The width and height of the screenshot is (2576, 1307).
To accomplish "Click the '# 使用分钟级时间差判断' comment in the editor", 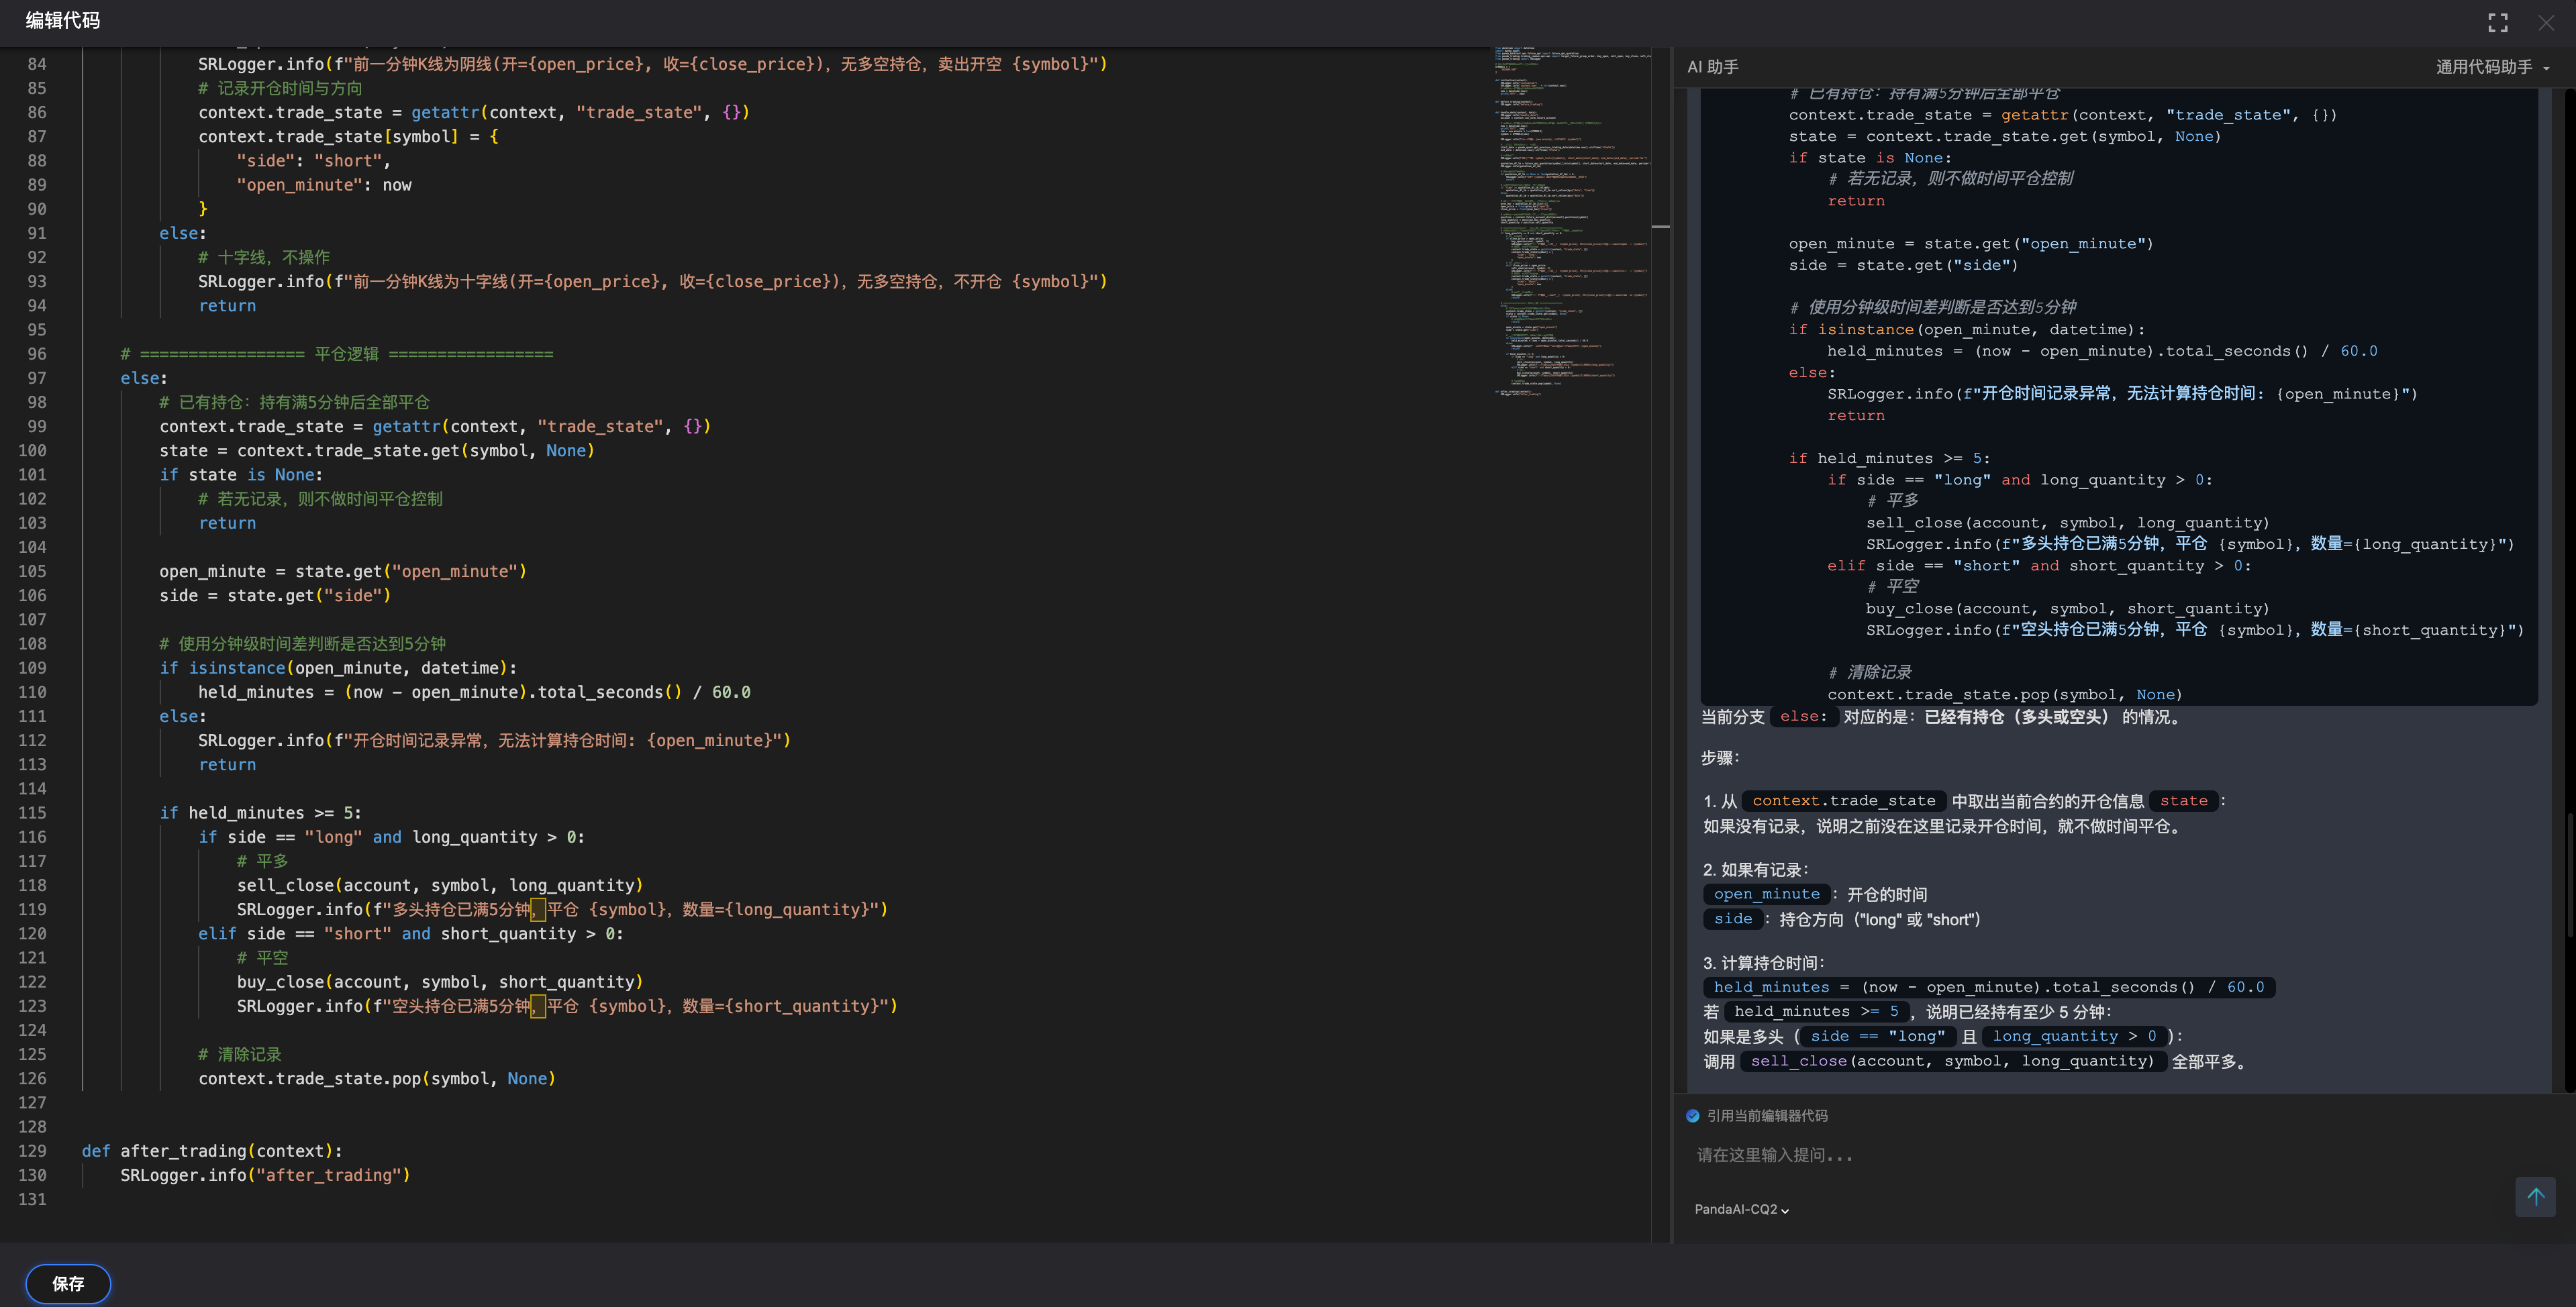I will click(302, 644).
